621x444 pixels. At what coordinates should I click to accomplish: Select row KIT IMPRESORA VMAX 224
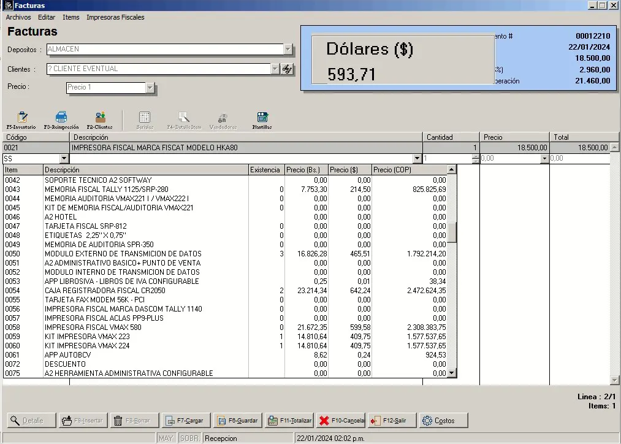pyautogui.click(x=226, y=345)
